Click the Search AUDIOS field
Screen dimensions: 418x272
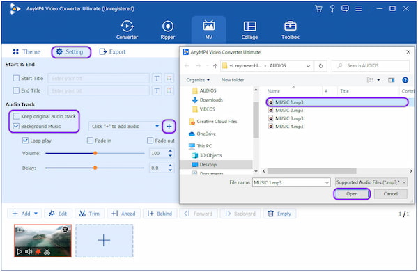coord(371,65)
